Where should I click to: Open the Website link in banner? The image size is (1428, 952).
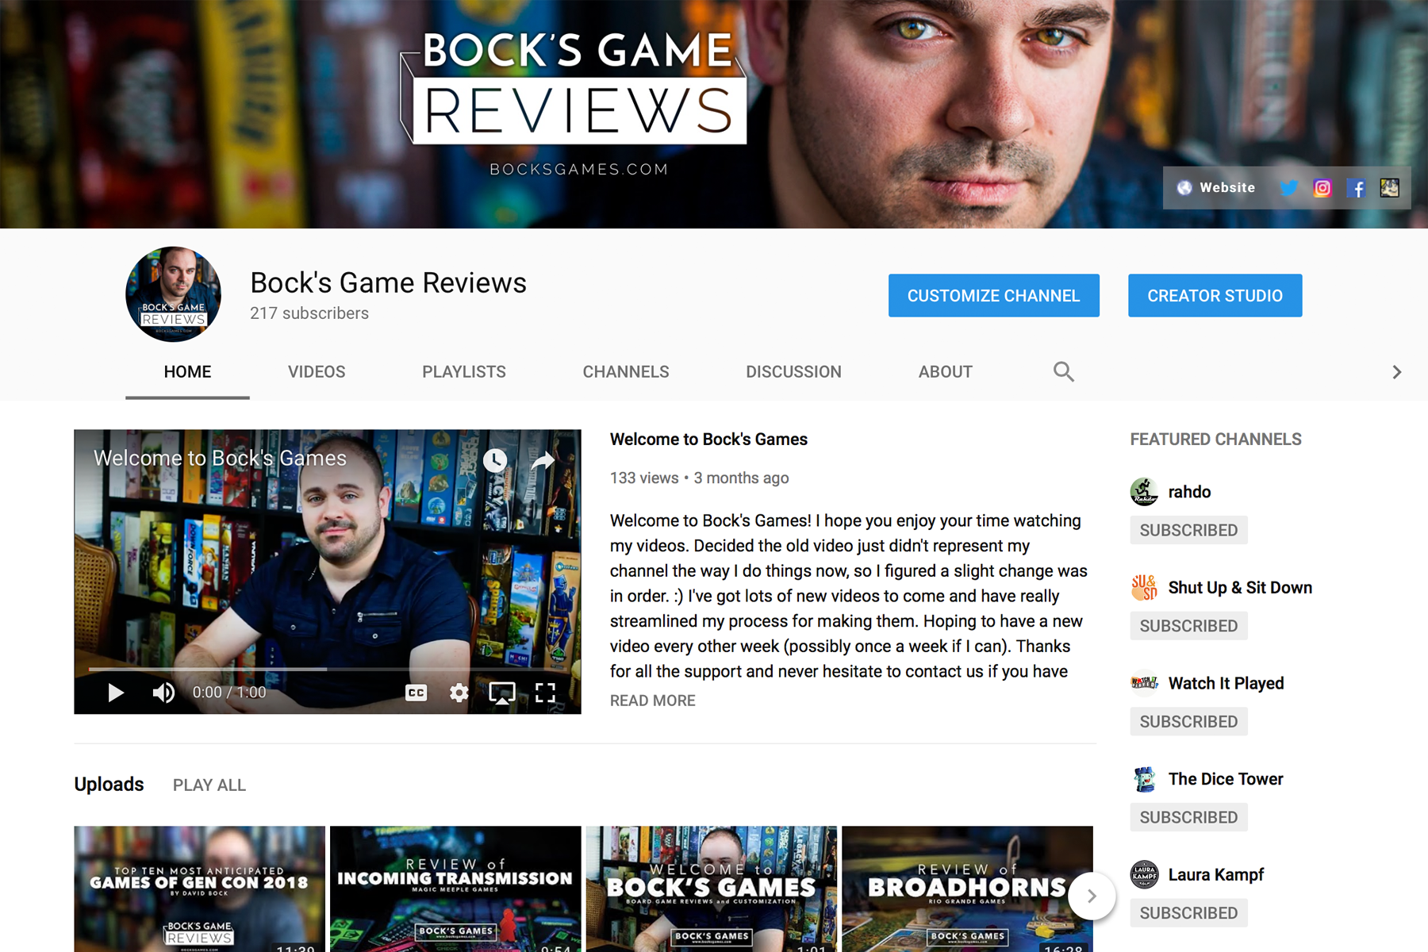pos(1216,188)
